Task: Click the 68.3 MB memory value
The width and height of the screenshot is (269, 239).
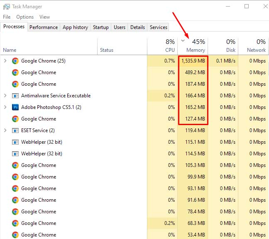Action: (x=196, y=223)
